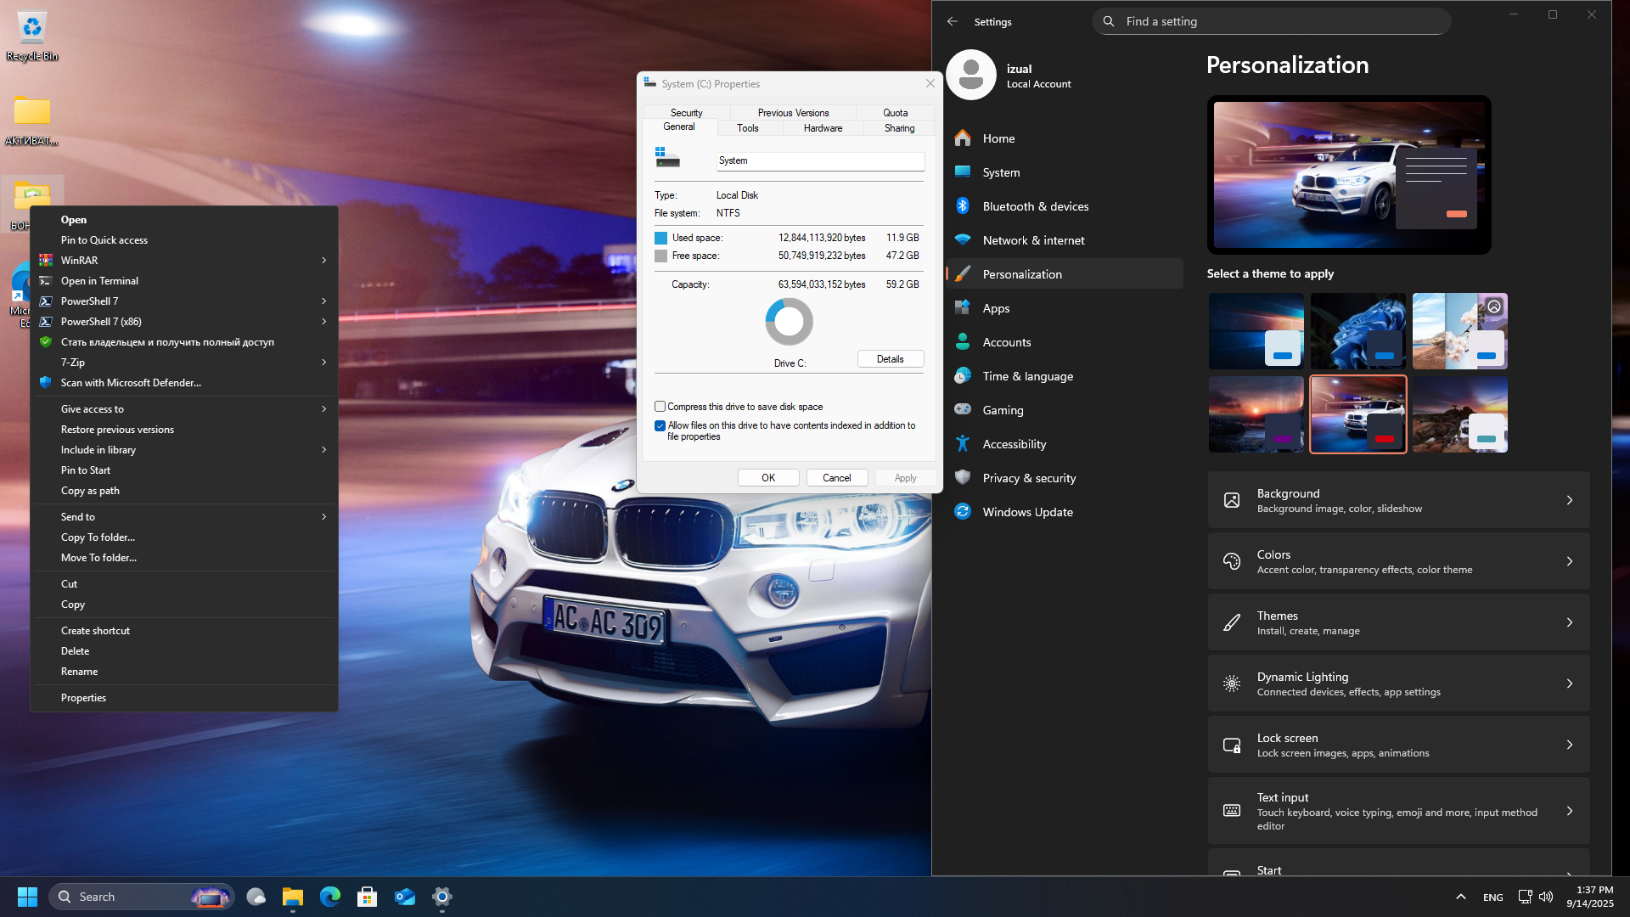Click the drive label System field
The image size is (1630, 917).
[820, 161]
